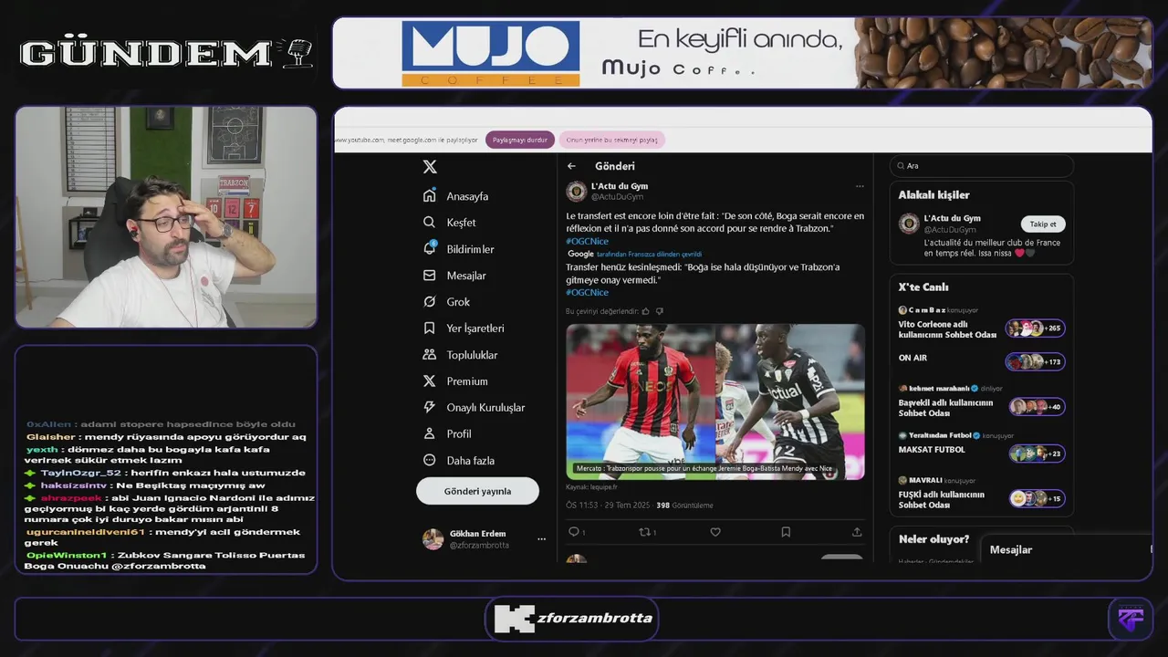
Task: Rate translation with thumbs up
Action: click(646, 311)
